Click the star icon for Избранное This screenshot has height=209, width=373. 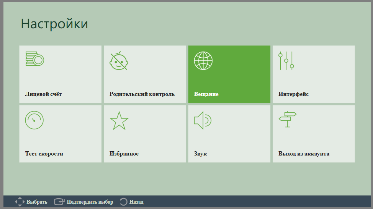point(119,120)
